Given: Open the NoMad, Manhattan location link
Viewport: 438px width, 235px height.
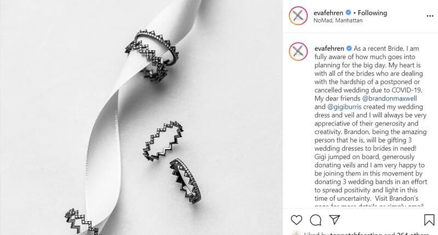Looking at the screenshot, I should pos(338,21).
